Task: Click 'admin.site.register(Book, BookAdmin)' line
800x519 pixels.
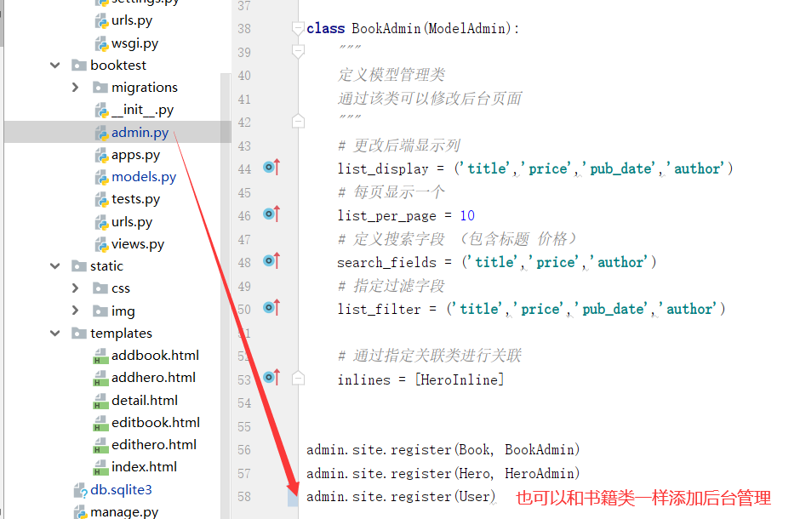Action: pos(443,450)
